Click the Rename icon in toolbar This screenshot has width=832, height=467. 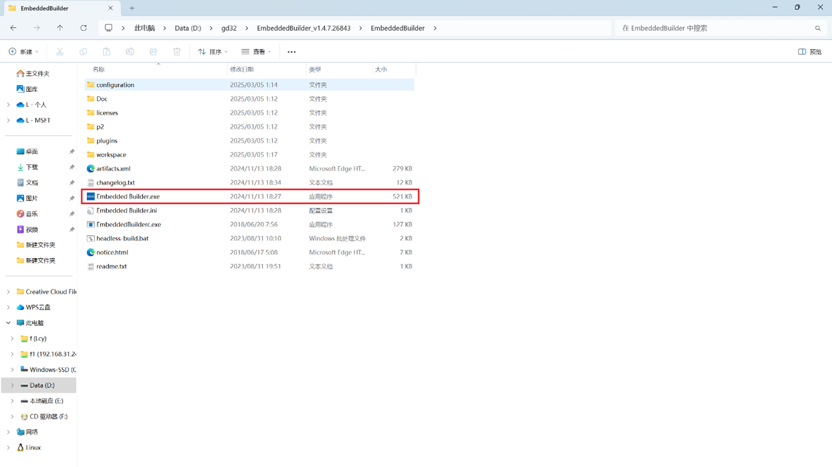[x=130, y=52]
